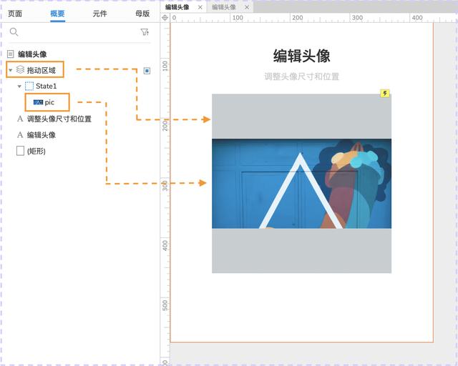
Task: Open the 元件 tab
Action: tap(100, 14)
